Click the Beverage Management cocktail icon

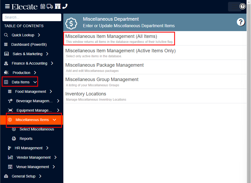coord(10,101)
